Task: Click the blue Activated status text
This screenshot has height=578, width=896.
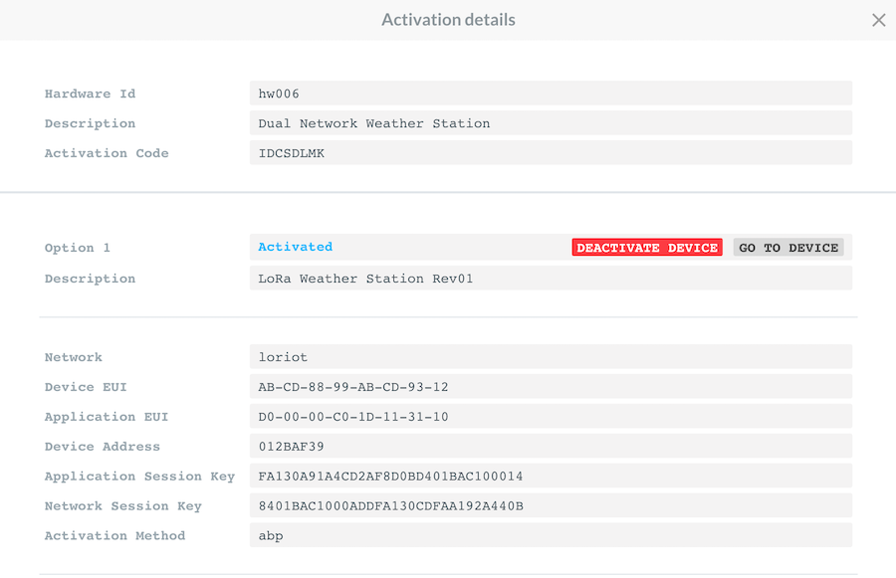Action: pyautogui.click(x=296, y=247)
